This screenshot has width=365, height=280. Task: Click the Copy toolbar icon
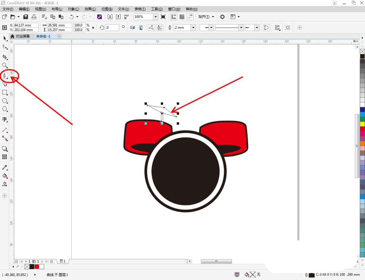pos(53,17)
